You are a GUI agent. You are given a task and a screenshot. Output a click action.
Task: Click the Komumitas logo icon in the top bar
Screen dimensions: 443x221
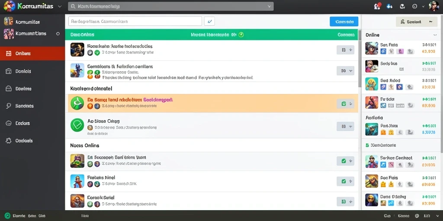pos(10,6)
